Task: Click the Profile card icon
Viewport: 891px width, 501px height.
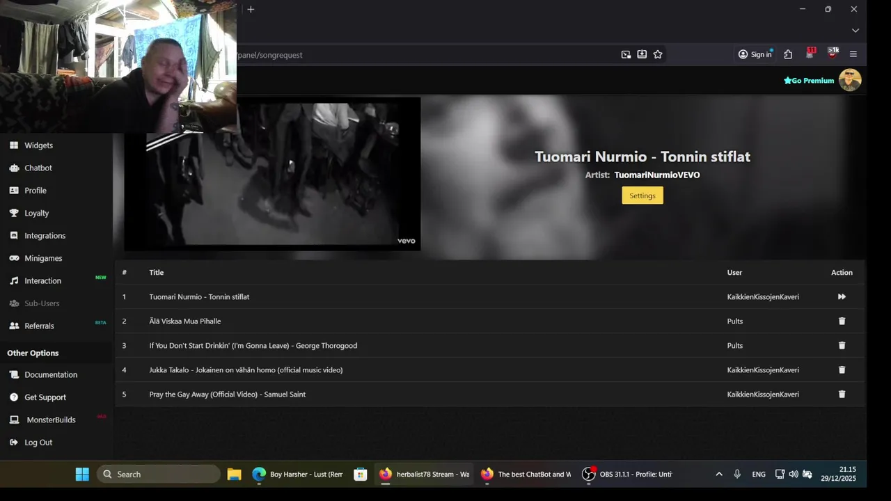Action: tap(14, 191)
